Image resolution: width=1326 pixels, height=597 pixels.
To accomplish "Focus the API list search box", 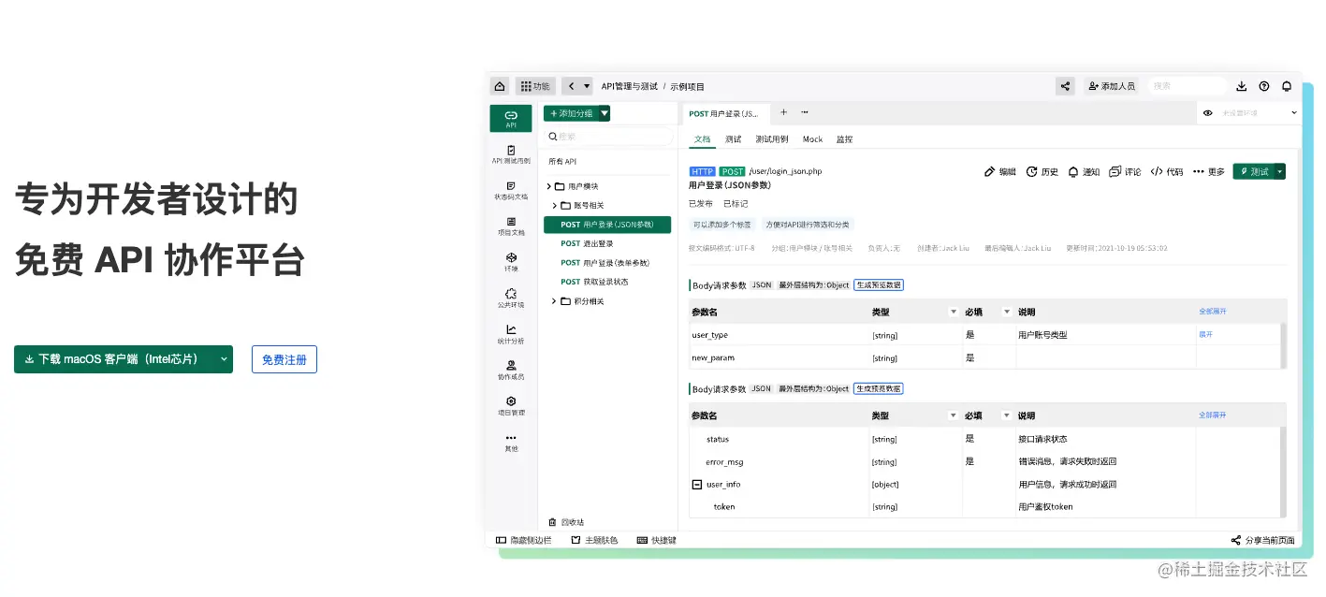I will pos(608,137).
